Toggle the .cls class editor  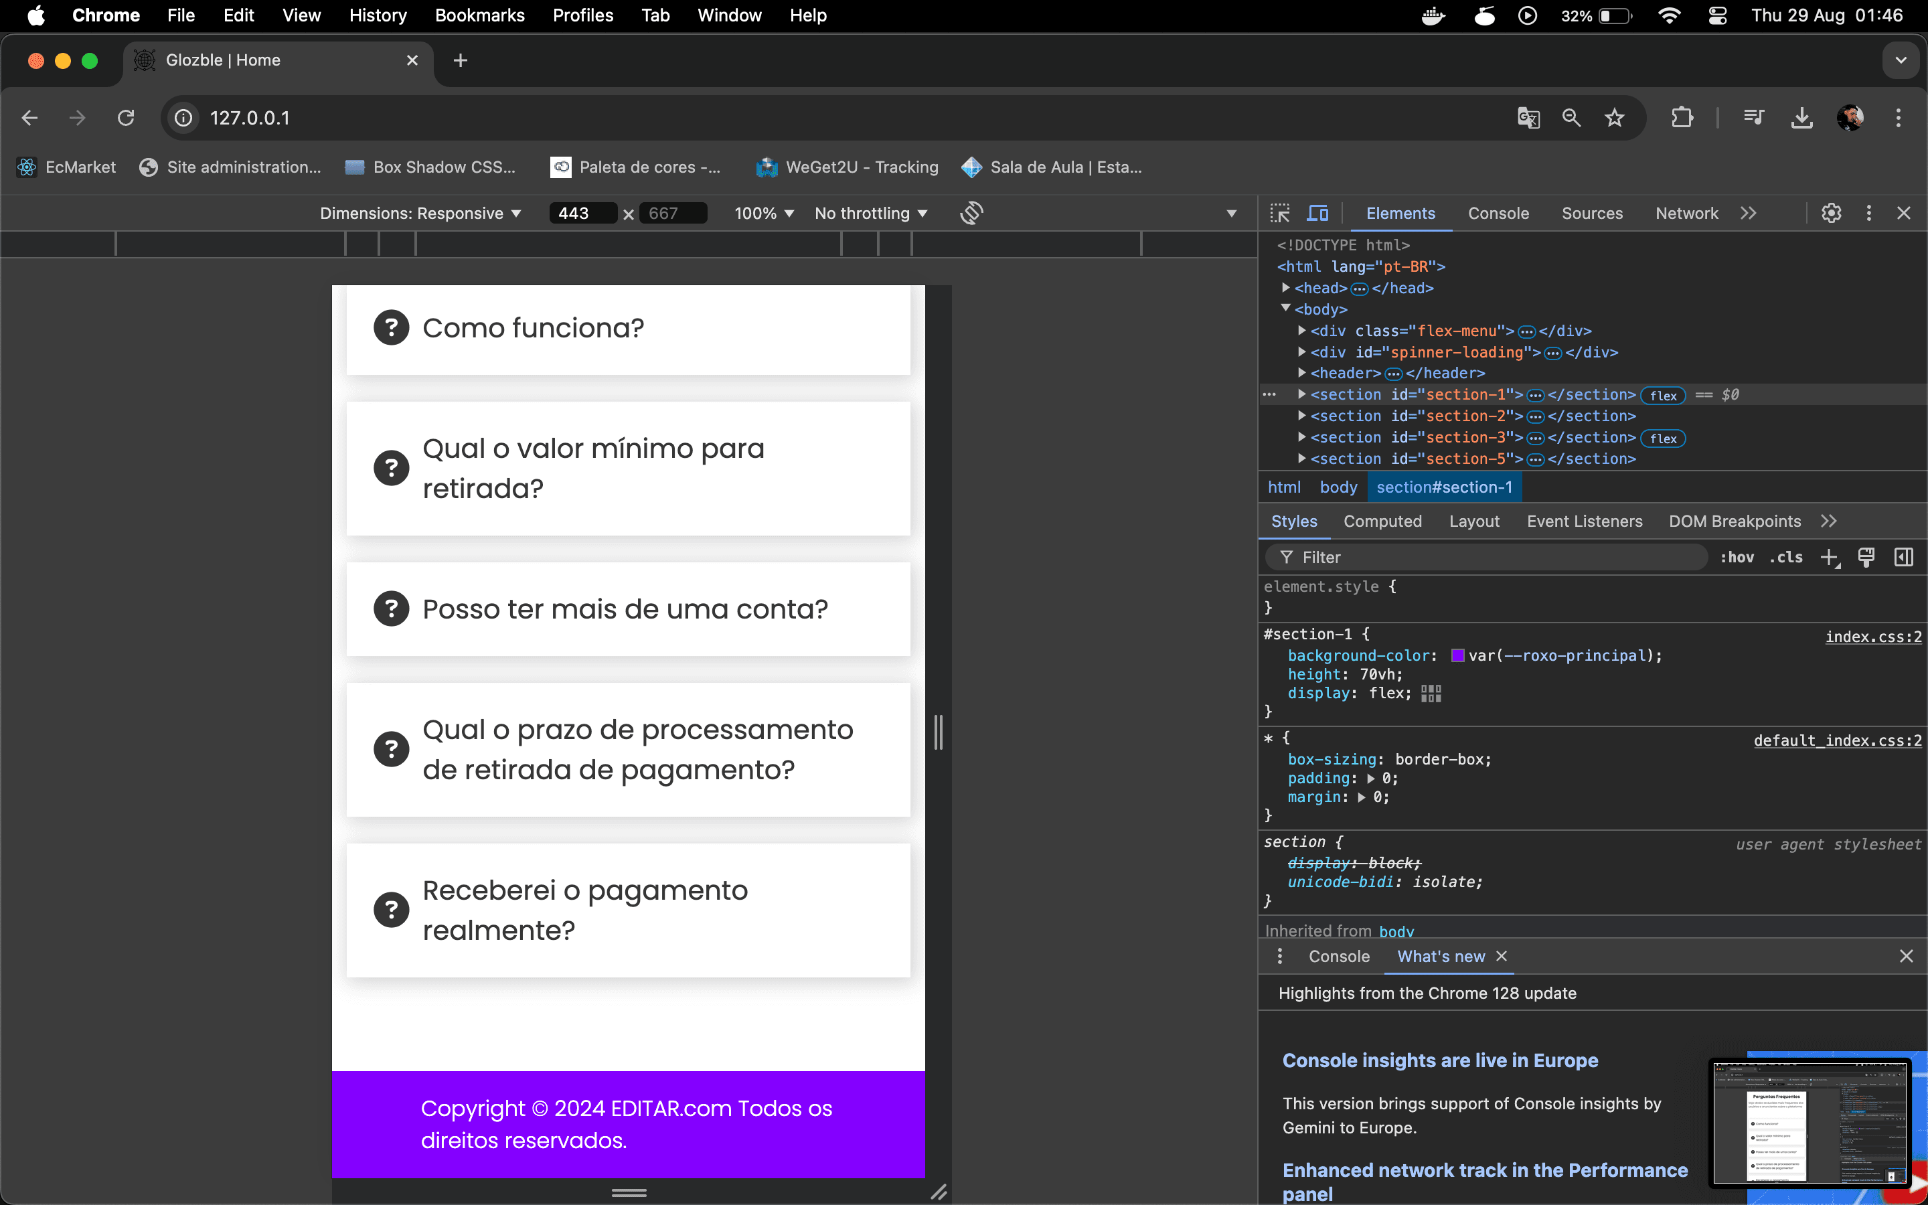pyautogui.click(x=1785, y=557)
